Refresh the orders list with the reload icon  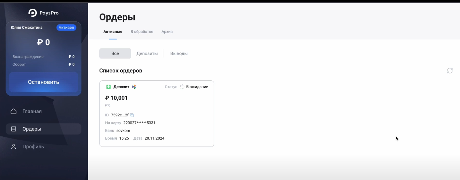click(450, 71)
